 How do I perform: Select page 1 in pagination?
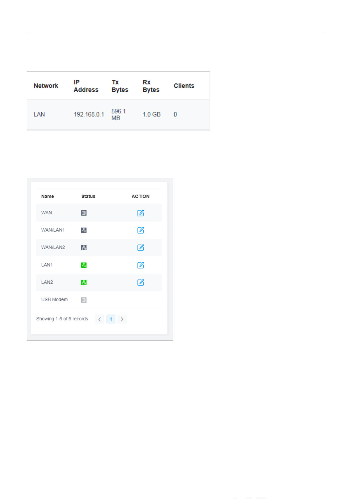click(111, 319)
